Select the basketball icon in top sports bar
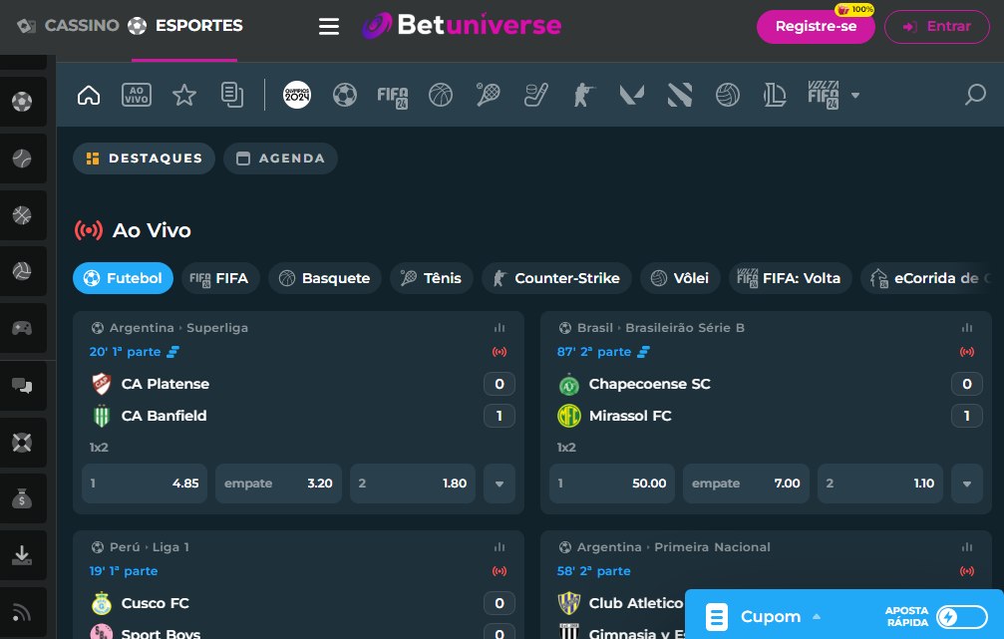Image resolution: width=1004 pixels, height=639 pixels. [441, 95]
